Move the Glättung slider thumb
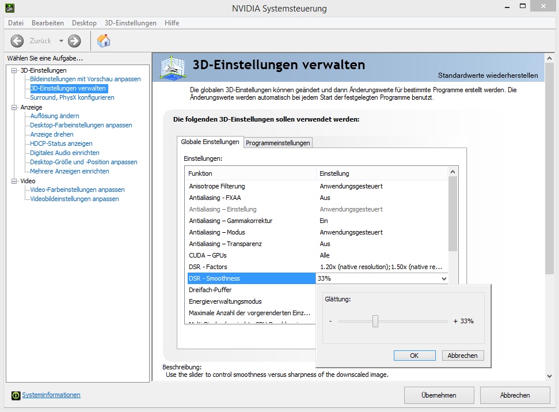Viewport: 559px width, 412px height. click(375, 321)
